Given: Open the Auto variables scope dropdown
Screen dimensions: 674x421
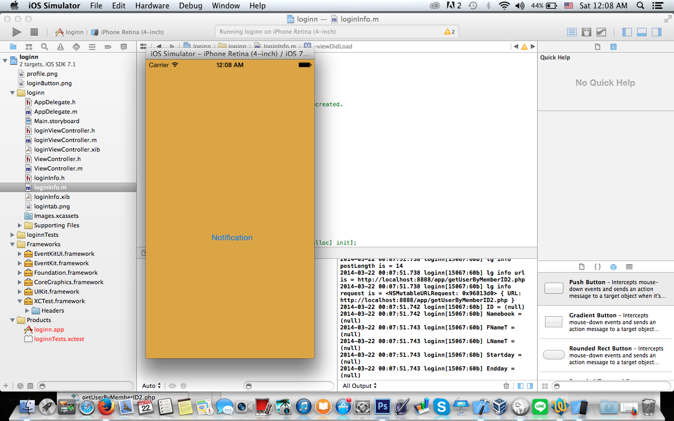Looking at the screenshot, I should [152, 386].
